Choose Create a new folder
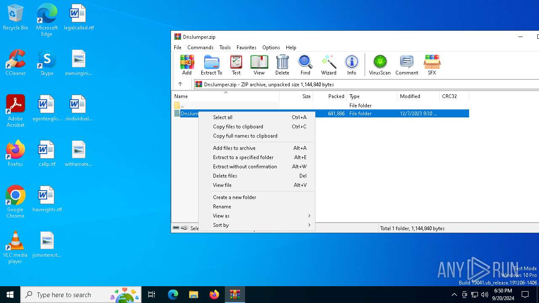This screenshot has width=539, height=303. (x=257, y=197)
